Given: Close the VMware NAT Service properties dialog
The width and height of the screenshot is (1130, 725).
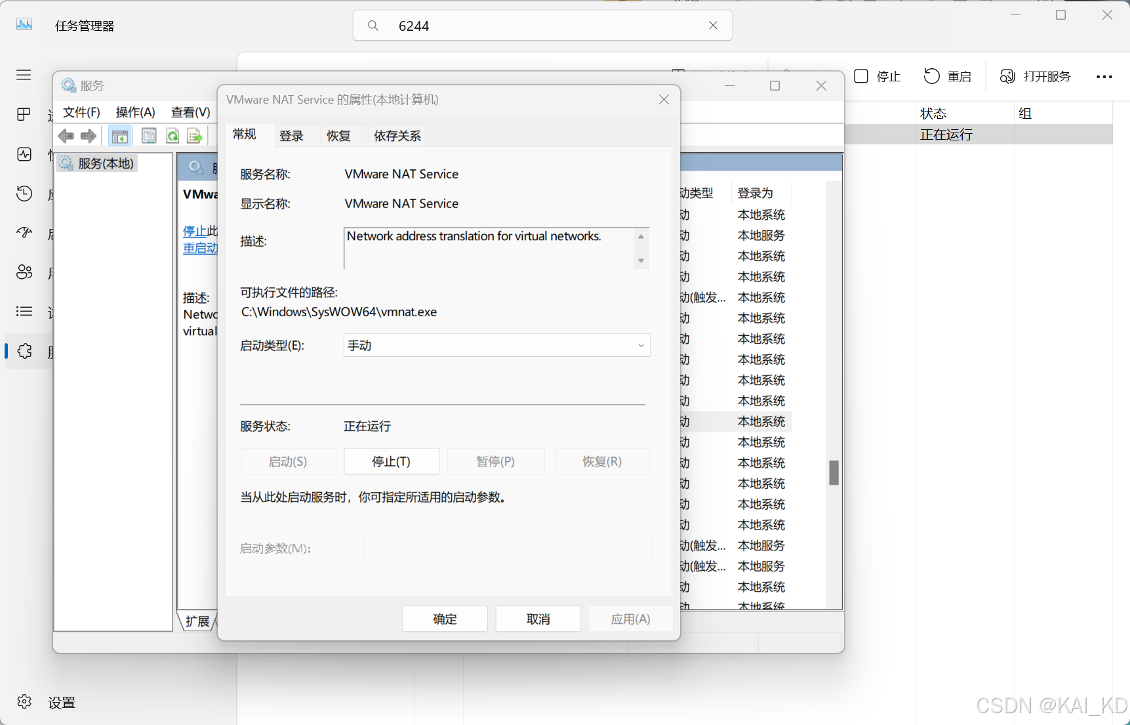Looking at the screenshot, I should [664, 100].
